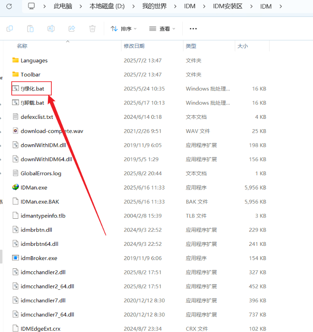
Task: Click the downlWithIDM.dll file icon
Action: tap(16, 145)
